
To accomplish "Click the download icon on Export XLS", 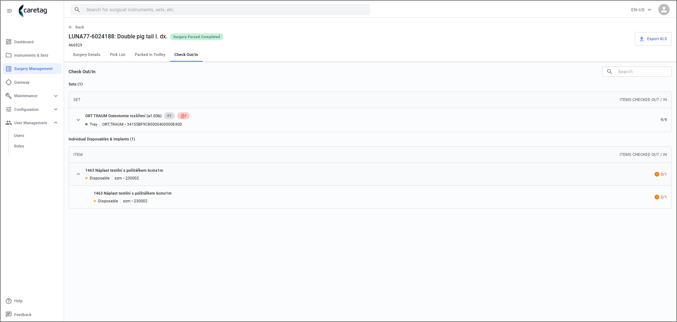I will [x=641, y=39].
